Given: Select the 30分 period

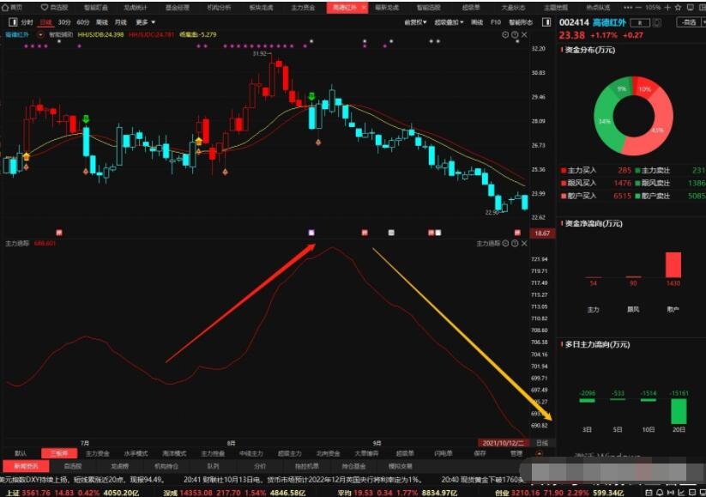Looking at the screenshot, I should [x=64, y=22].
